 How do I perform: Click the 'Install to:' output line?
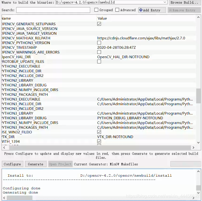20,176
